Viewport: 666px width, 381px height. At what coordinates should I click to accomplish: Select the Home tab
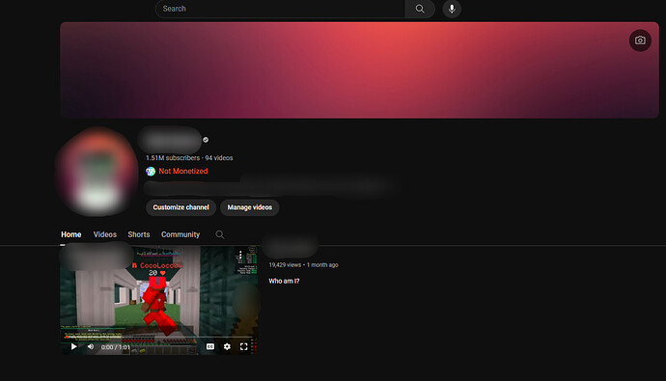pos(70,234)
